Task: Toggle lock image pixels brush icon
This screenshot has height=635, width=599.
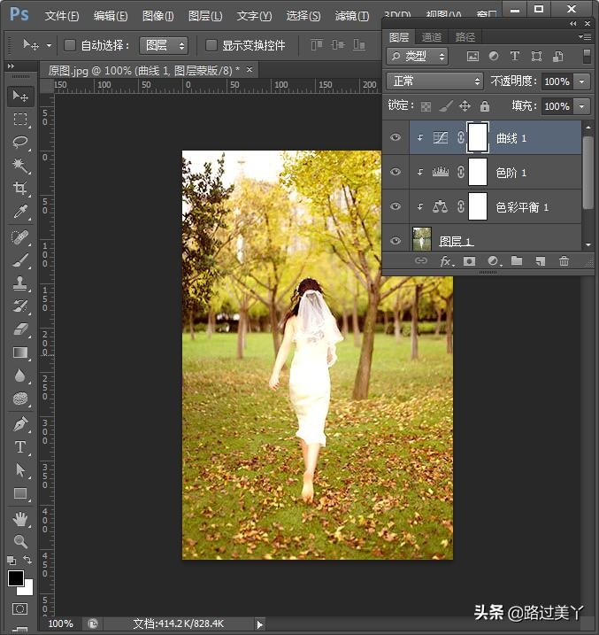Action: 446,106
